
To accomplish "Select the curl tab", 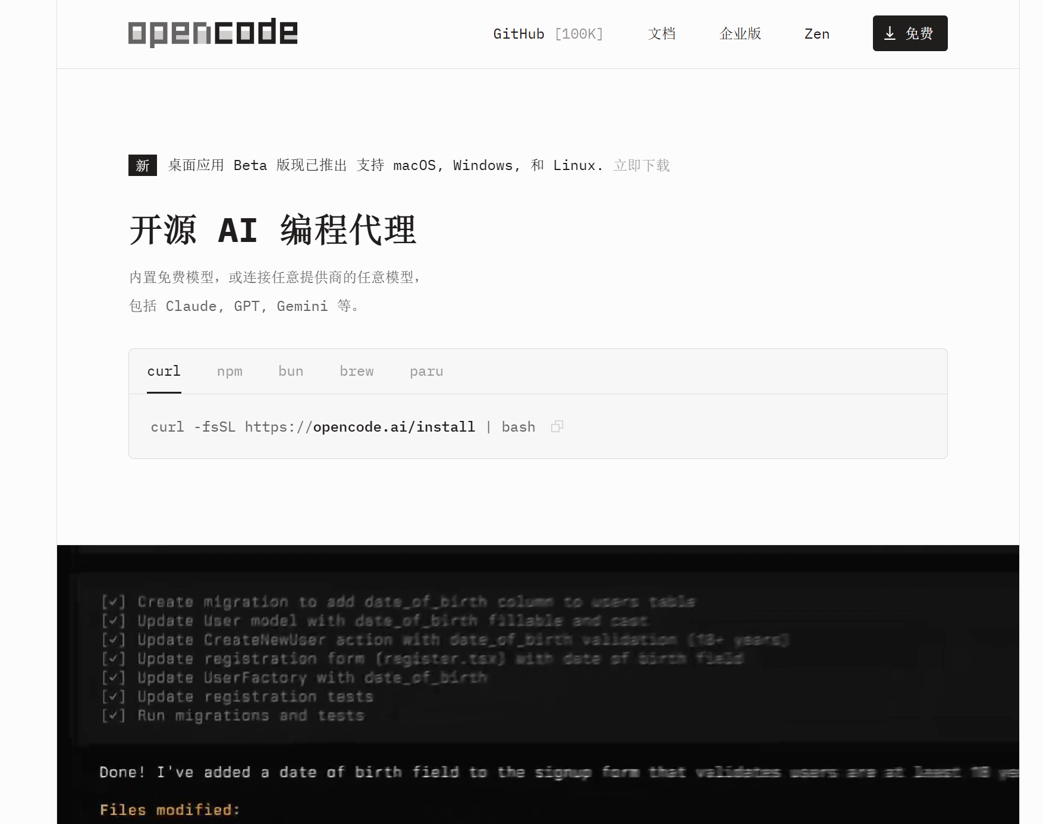I will pos(164,371).
